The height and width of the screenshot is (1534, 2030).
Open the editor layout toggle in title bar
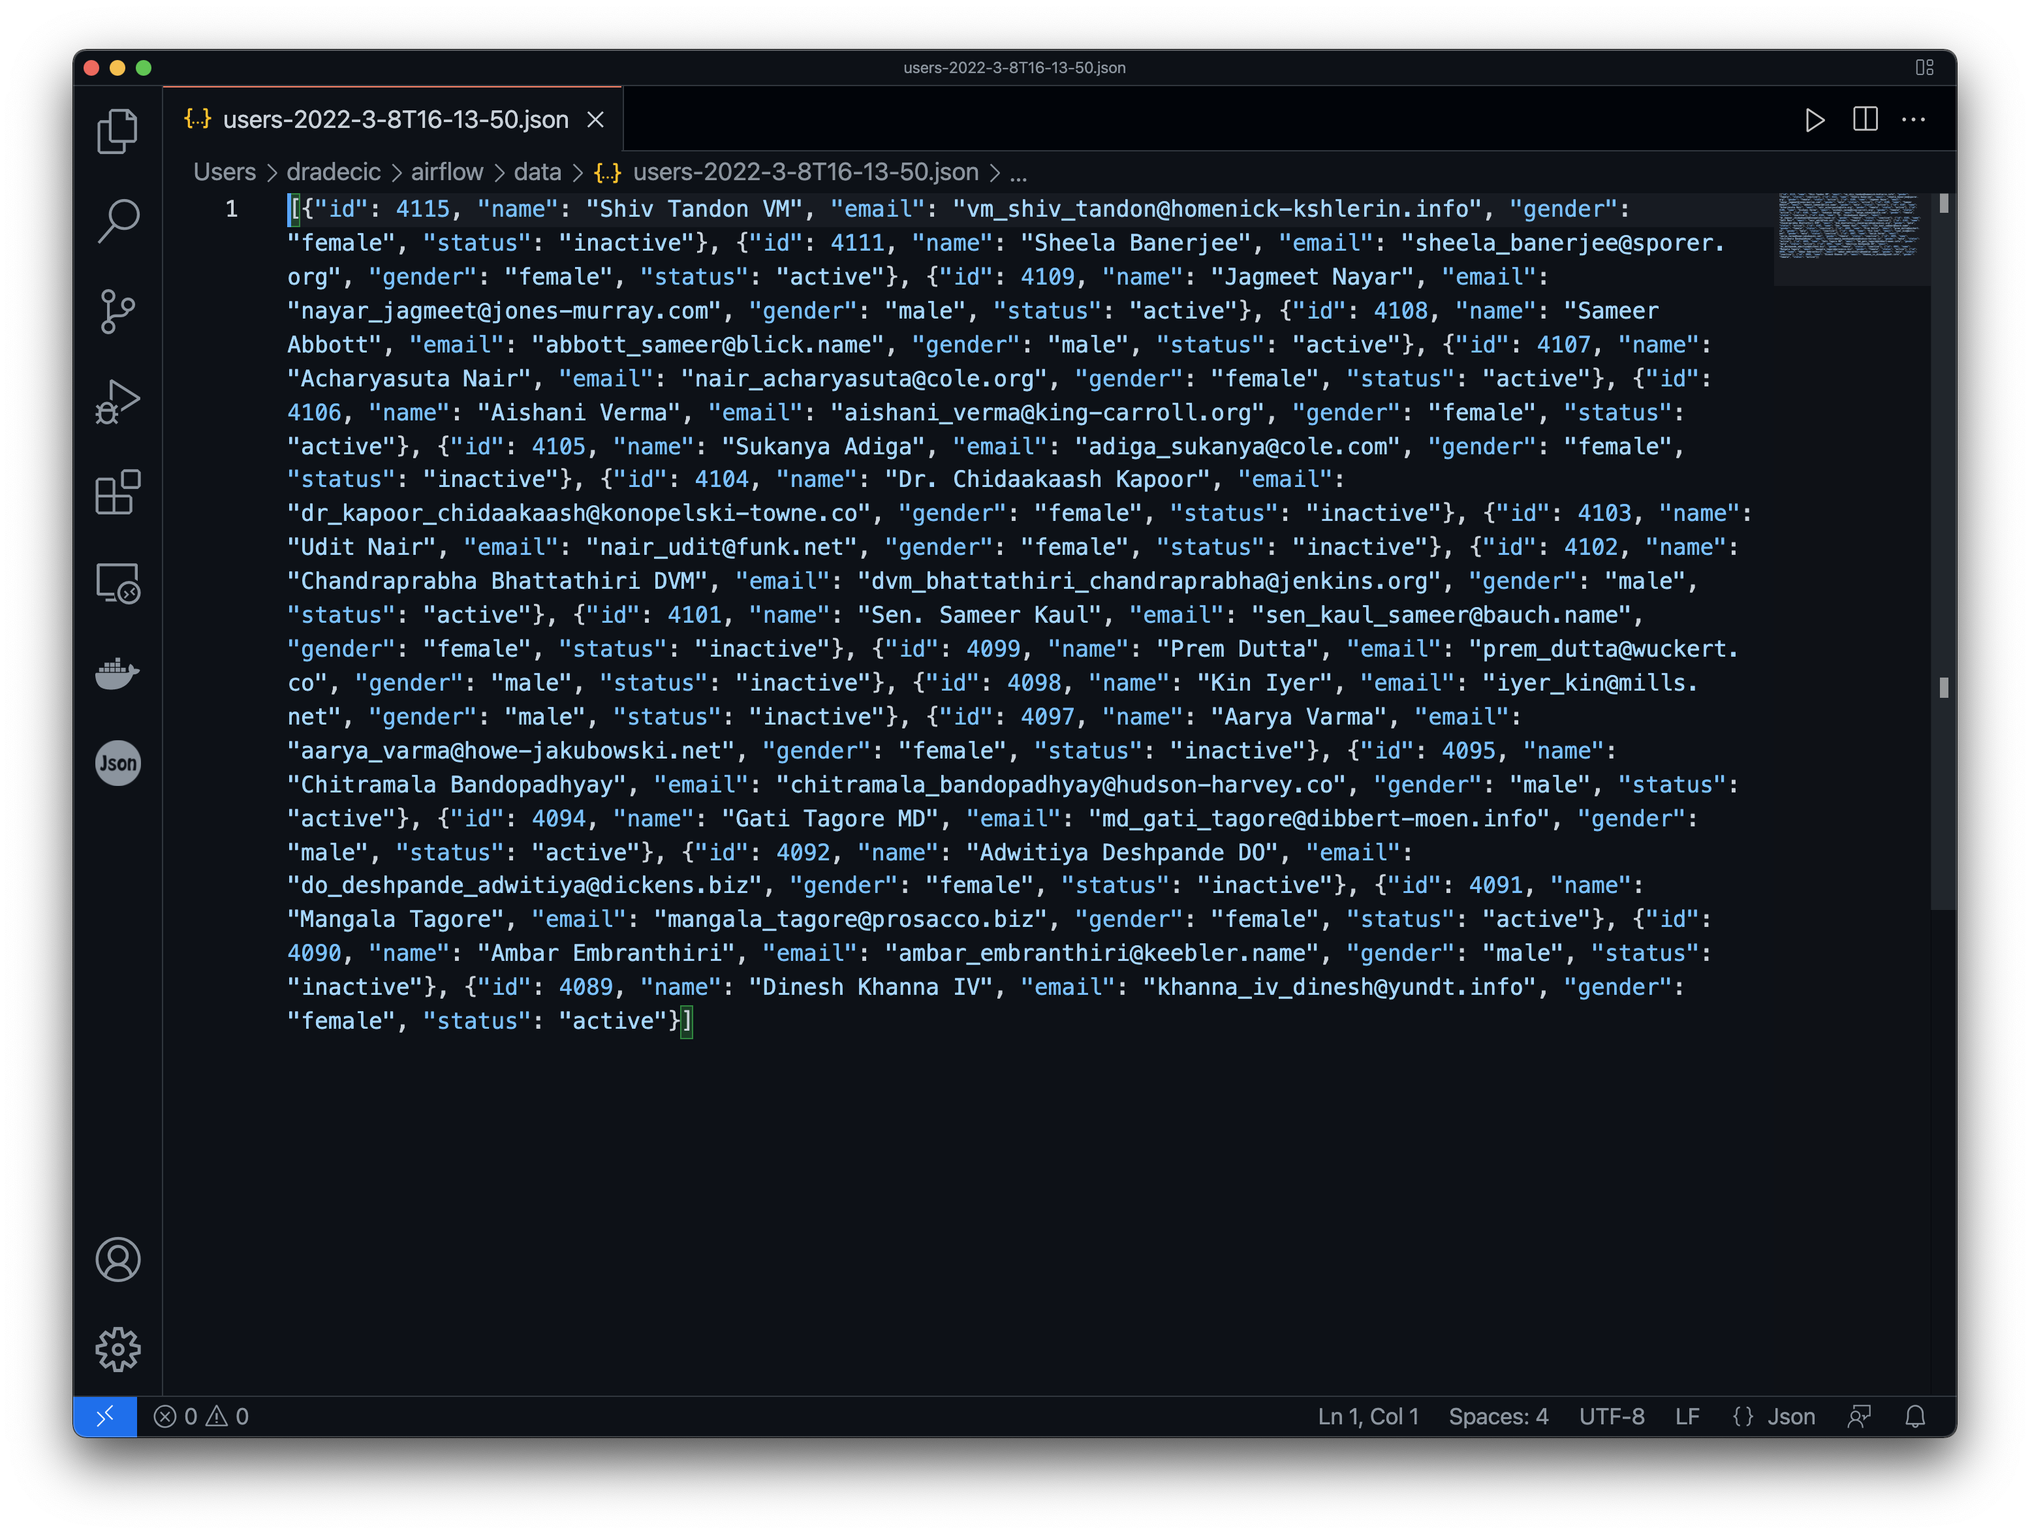pyautogui.click(x=1924, y=67)
